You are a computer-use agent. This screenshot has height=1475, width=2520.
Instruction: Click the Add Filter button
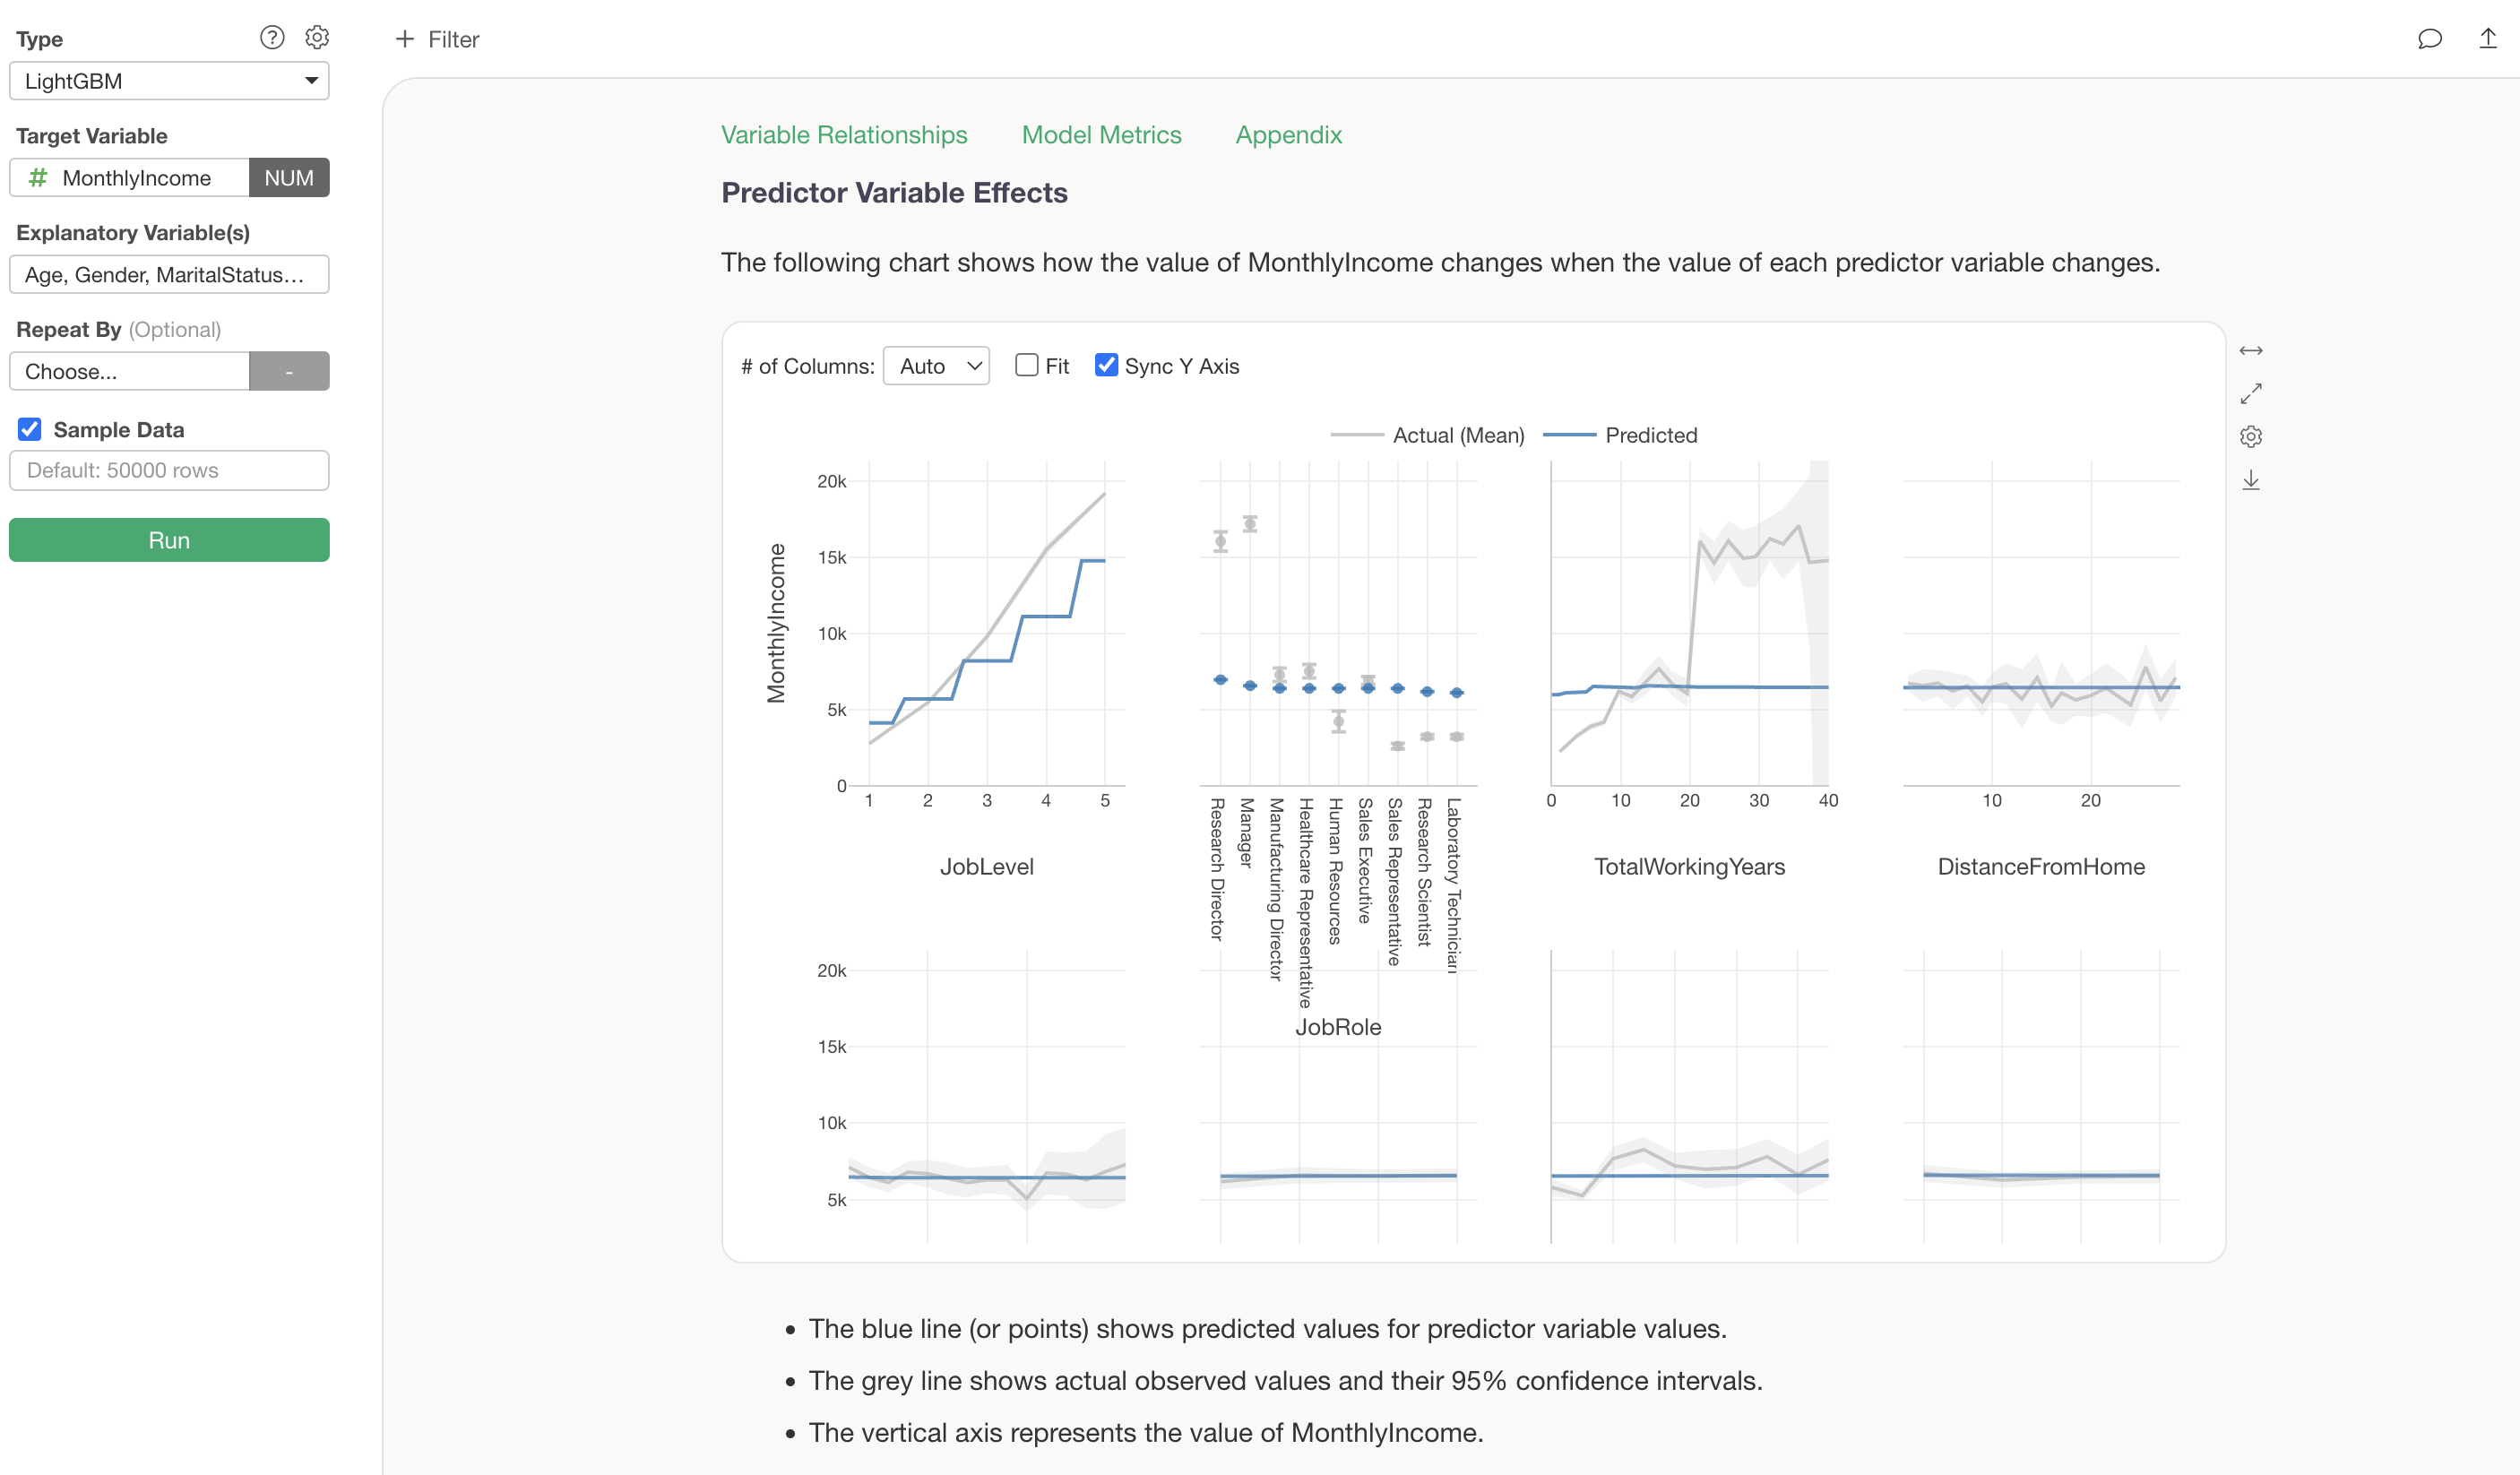tap(438, 39)
